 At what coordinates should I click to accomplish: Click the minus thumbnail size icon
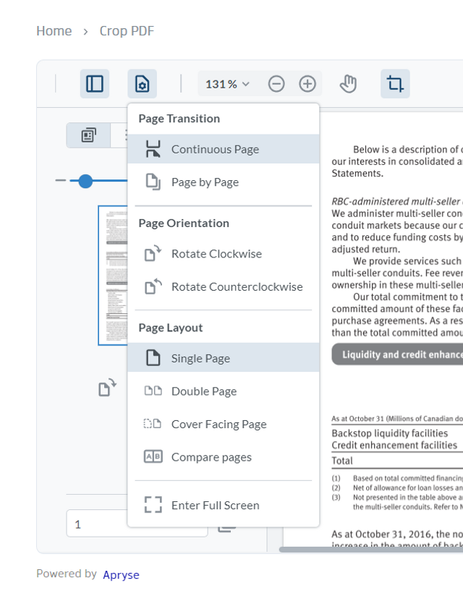(61, 180)
